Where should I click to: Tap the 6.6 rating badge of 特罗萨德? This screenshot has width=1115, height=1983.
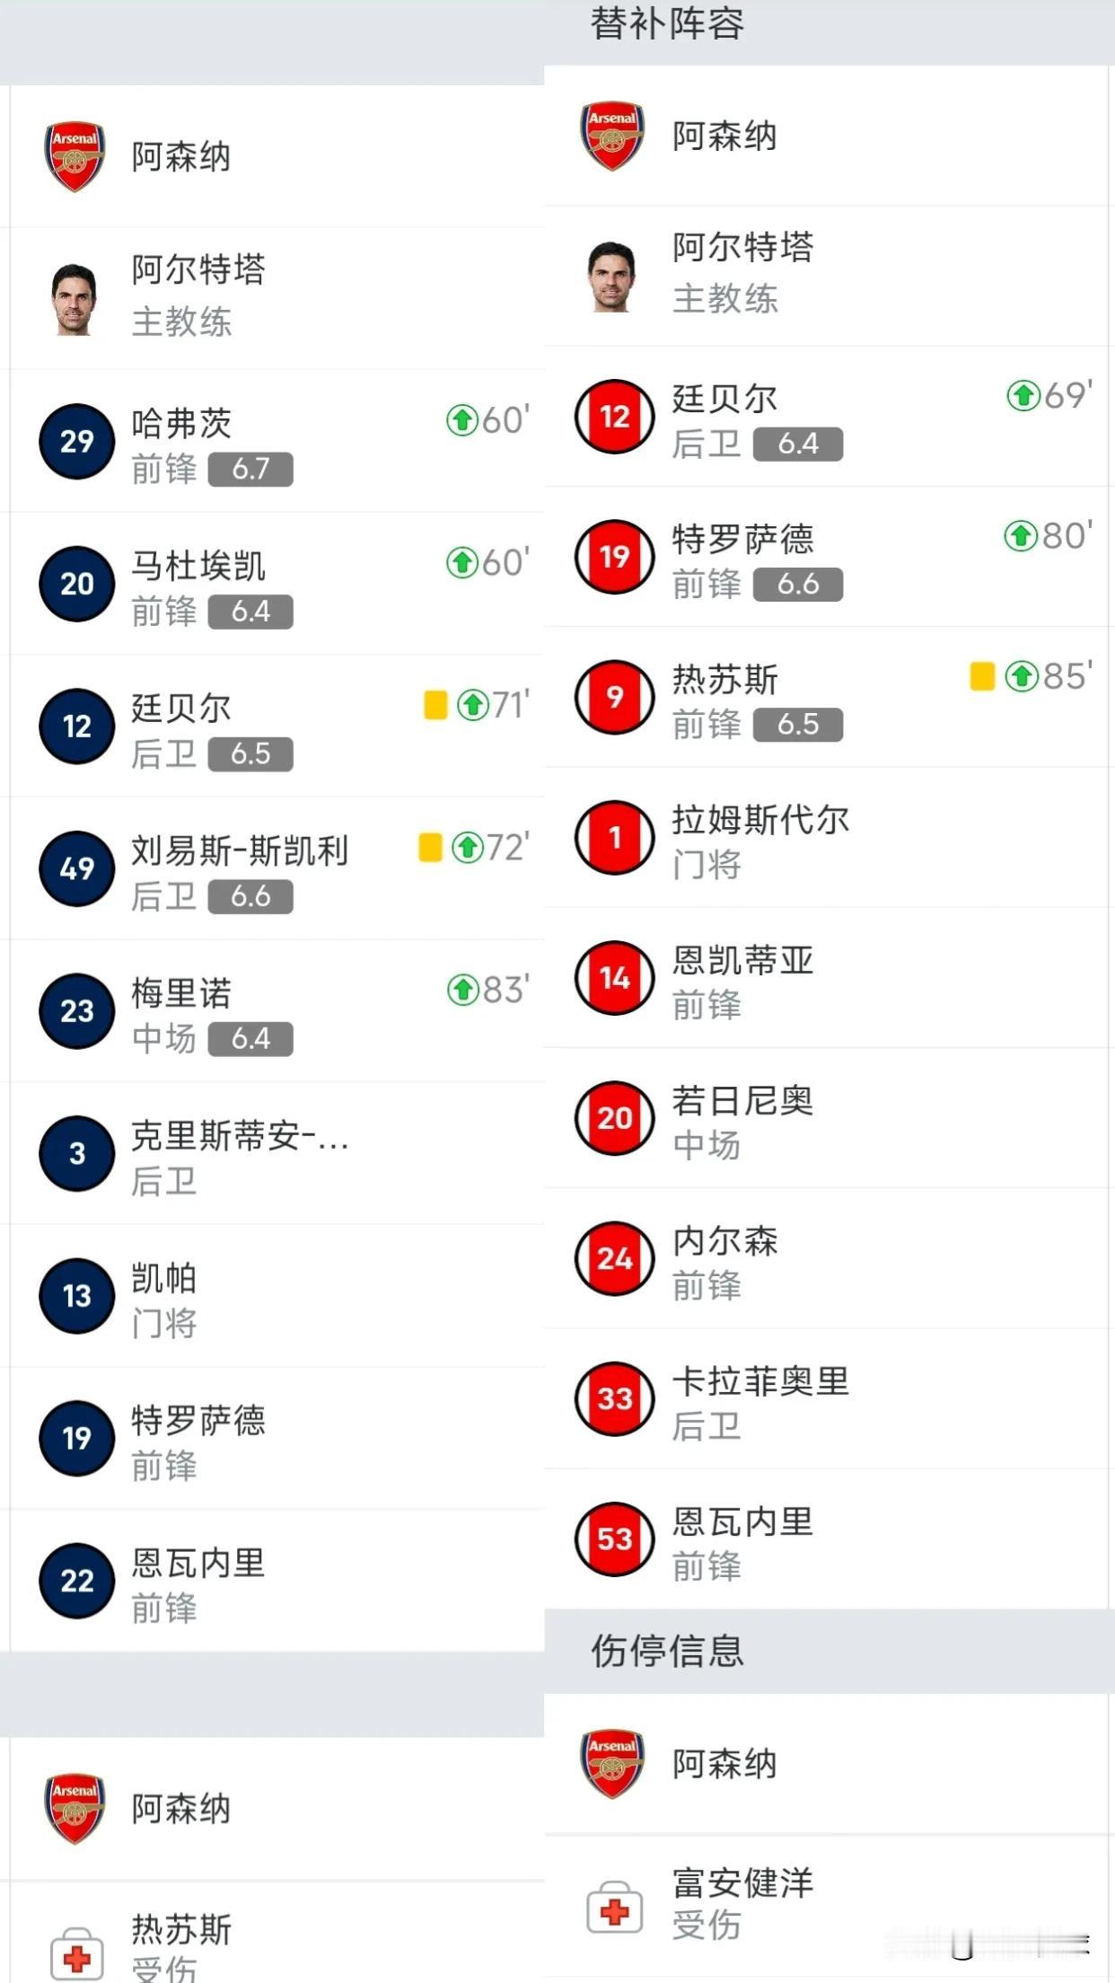pos(798,585)
